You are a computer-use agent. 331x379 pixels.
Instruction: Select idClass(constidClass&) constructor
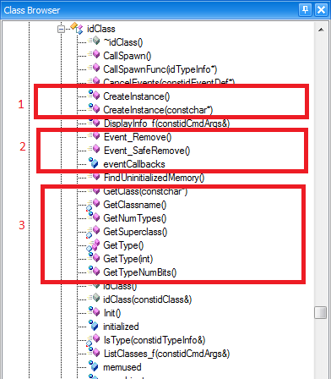pyautogui.click(x=148, y=299)
